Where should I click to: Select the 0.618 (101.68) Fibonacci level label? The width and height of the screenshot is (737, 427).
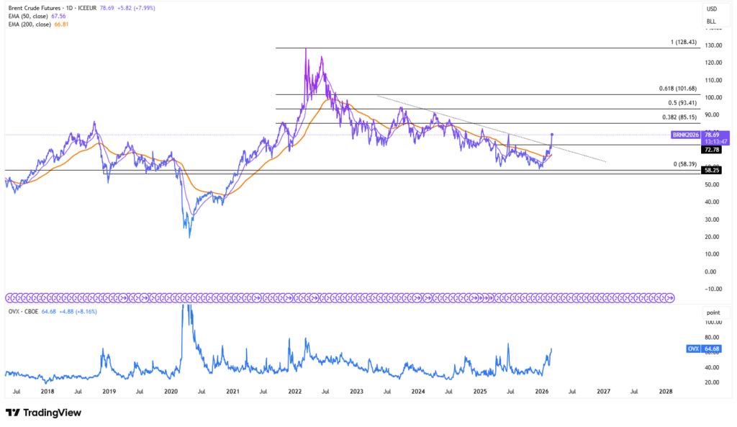pos(677,89)
